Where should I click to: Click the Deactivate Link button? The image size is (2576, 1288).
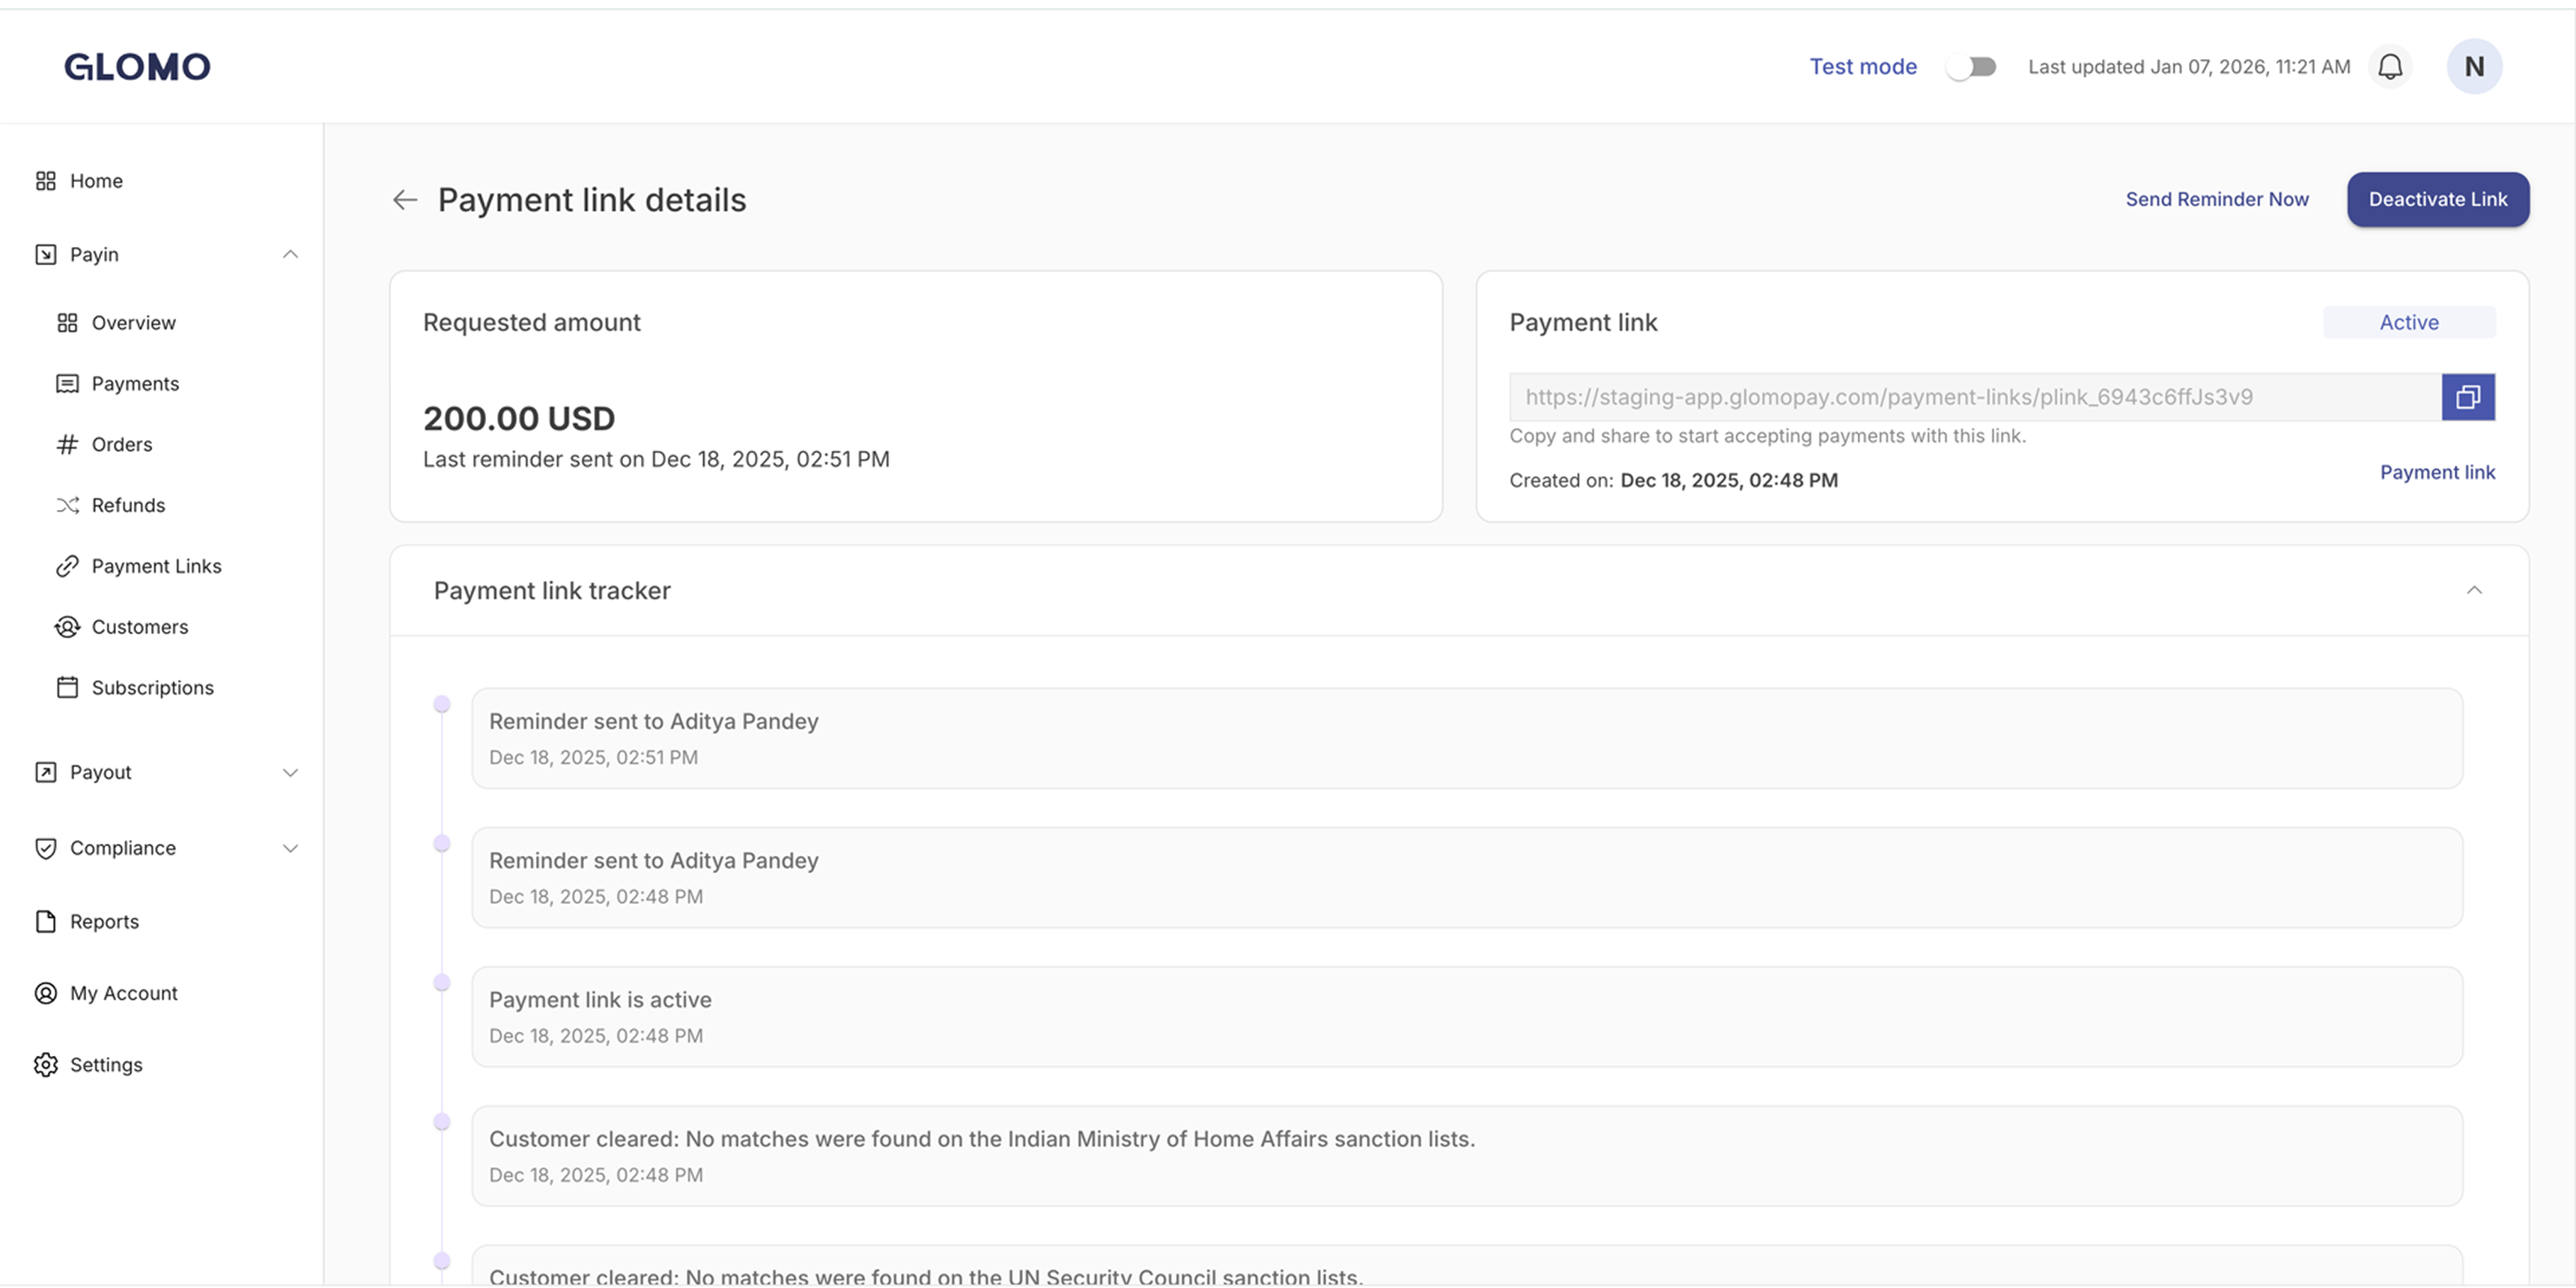2437,199
